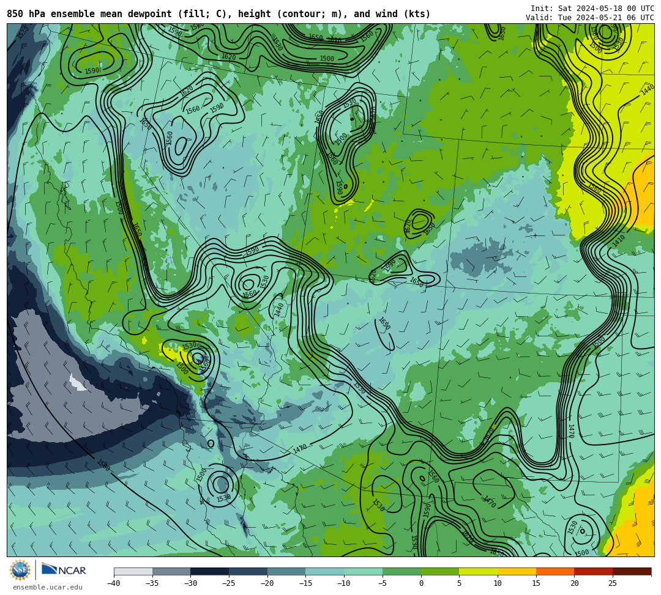The height and width of the screenshot is (595, 661).
Task: Select the -20 to -15 teal swatch
Action: click(x=286, y=571)
